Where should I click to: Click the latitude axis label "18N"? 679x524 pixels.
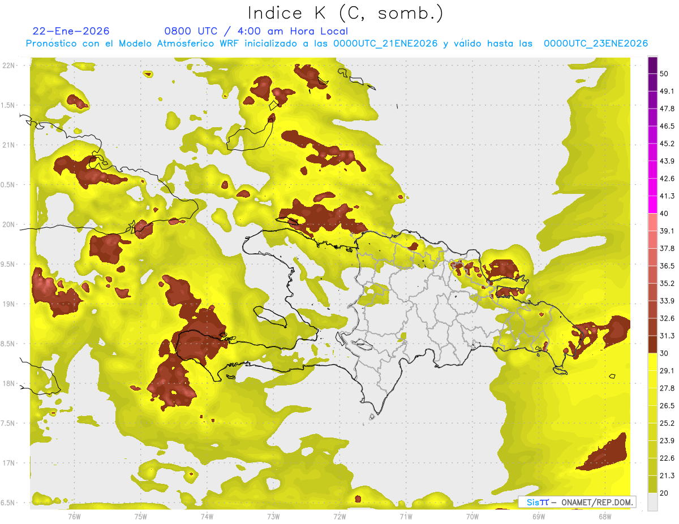point(9,384)
